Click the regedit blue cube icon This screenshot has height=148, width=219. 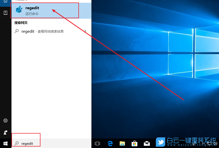18,10
